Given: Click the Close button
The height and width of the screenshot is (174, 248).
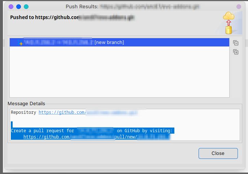Looking at the screenshot, I should click(x=218, y=153).
